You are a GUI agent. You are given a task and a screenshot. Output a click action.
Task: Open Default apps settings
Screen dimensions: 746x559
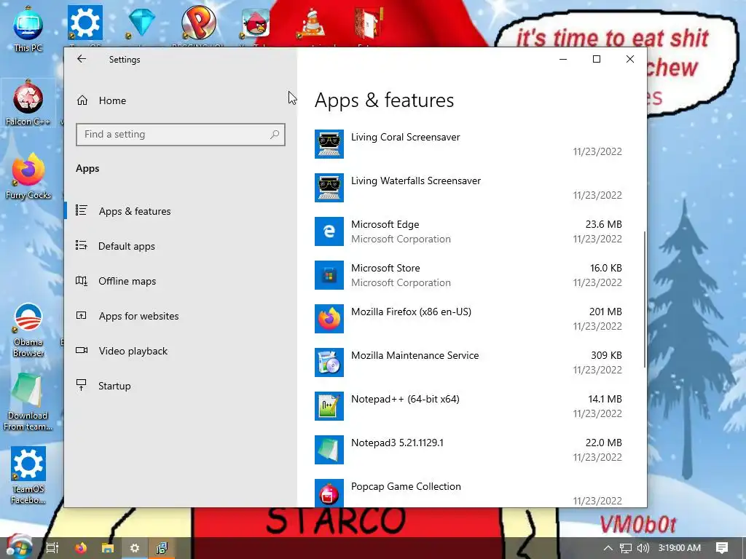click(x=127, y=246)
